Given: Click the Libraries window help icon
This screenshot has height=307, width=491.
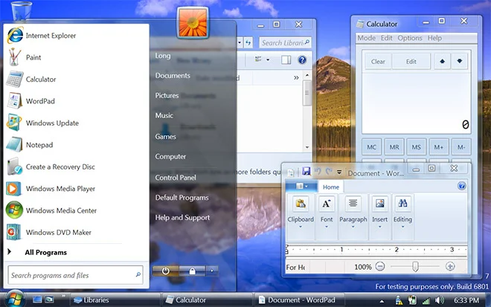Looking at the screenshot, I should click(303, 59).
